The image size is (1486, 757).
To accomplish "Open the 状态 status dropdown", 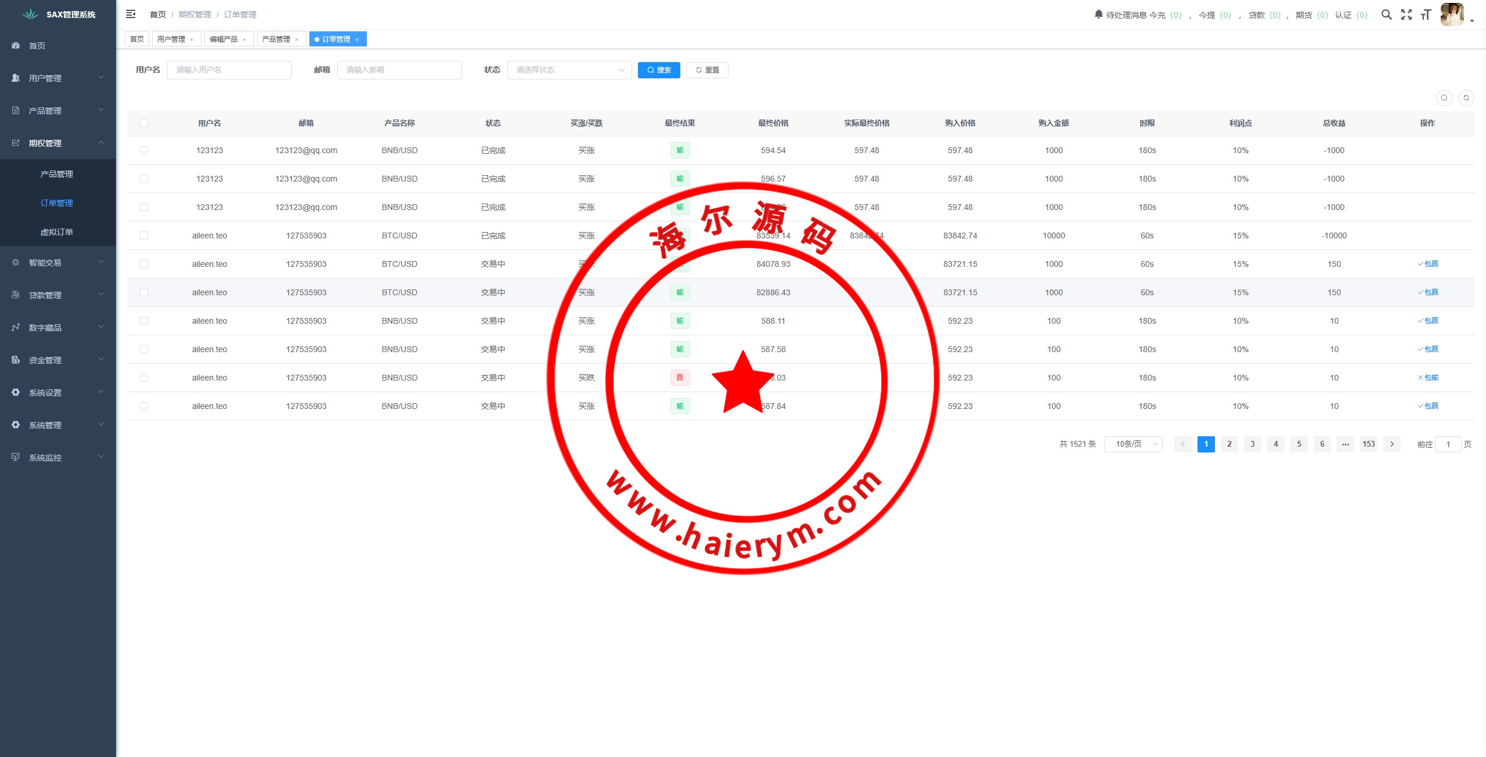I will tap(569, 70).
